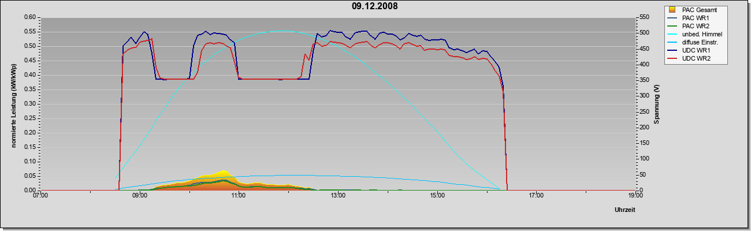751x231 pixels.
Task: Click the 0.10 left axis value
Action: tap(30, 162)
